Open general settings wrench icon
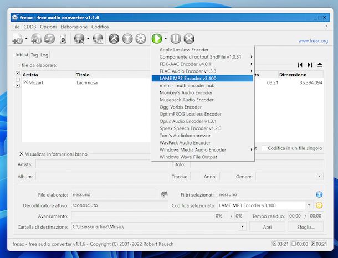This screenshot has height=258, width=338. click(114, 39)
